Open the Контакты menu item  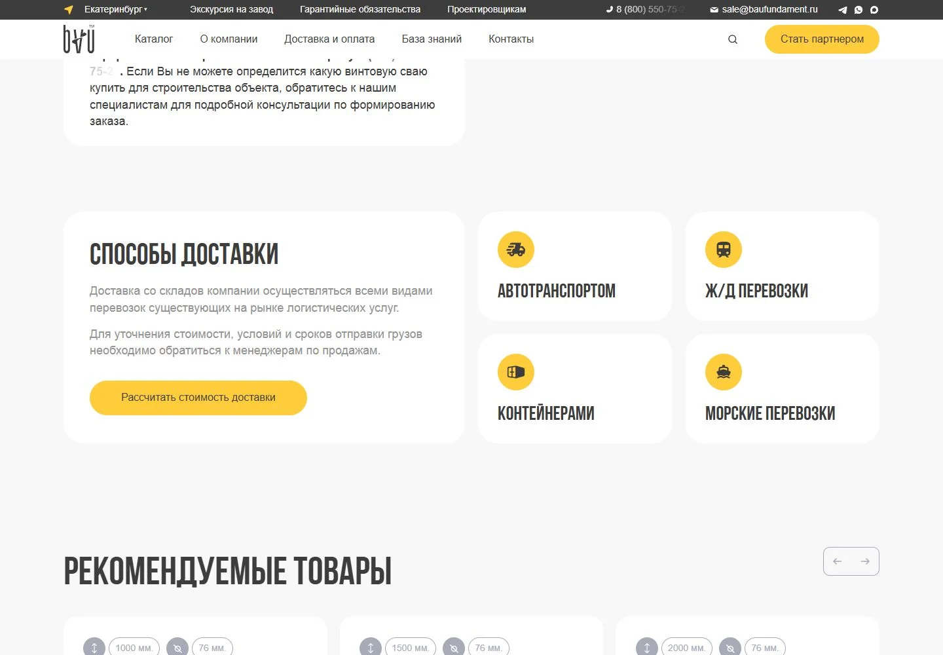[511, 39]
